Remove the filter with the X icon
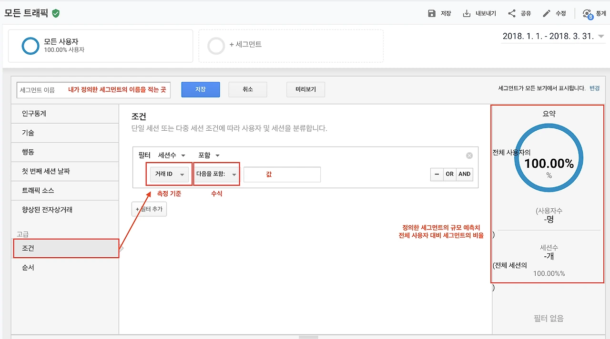610x339 pixels. point(469,155)
